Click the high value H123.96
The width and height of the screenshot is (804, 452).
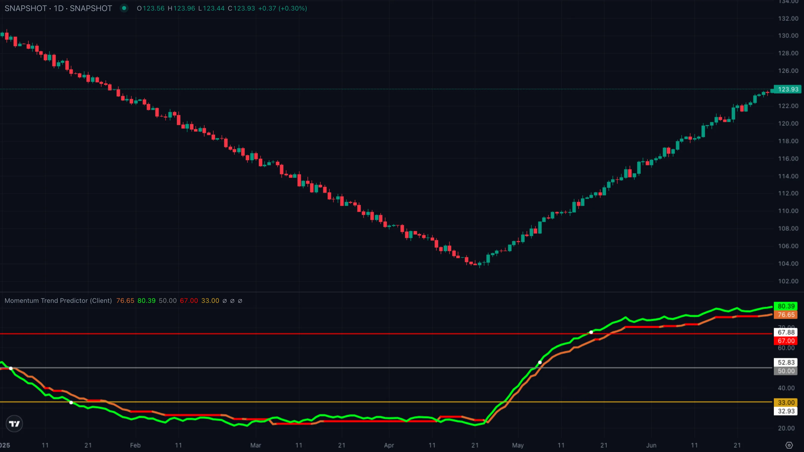[x=181, y=9]
